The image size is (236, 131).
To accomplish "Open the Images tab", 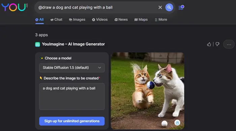I will tap(77, 20).
